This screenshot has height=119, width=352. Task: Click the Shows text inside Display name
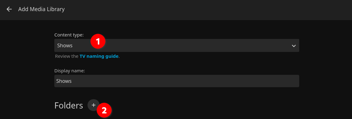point(64,81)
